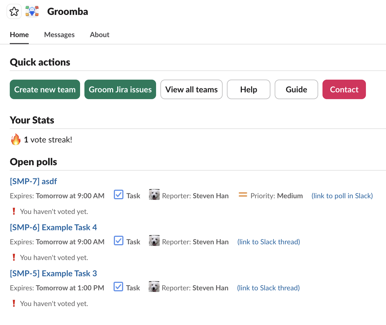
Task: Open the Guide button
Action: [296, 89]
